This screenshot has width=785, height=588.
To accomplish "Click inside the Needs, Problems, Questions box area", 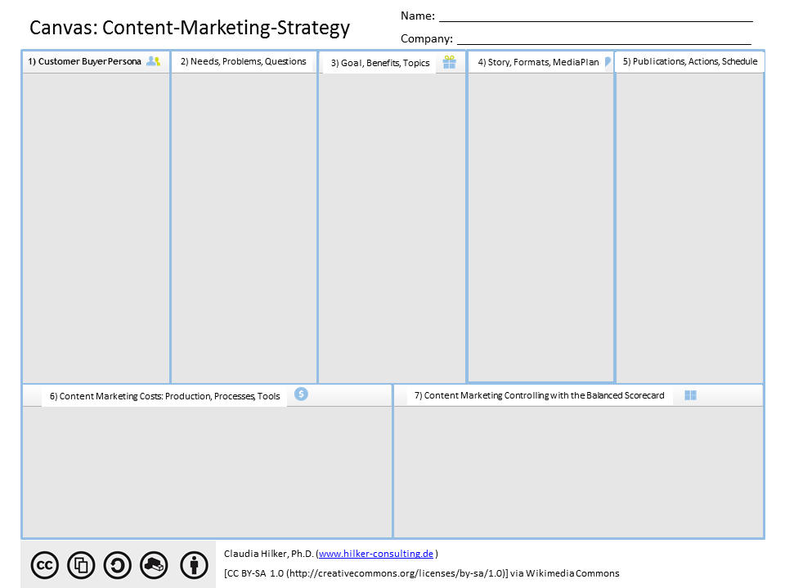I will [244, 228].
